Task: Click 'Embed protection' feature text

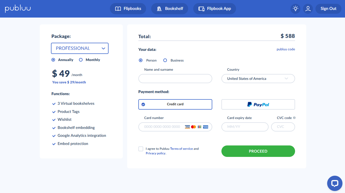Action: point(73,144)
